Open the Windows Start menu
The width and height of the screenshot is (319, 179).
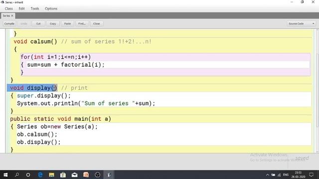tap(5, 175)
